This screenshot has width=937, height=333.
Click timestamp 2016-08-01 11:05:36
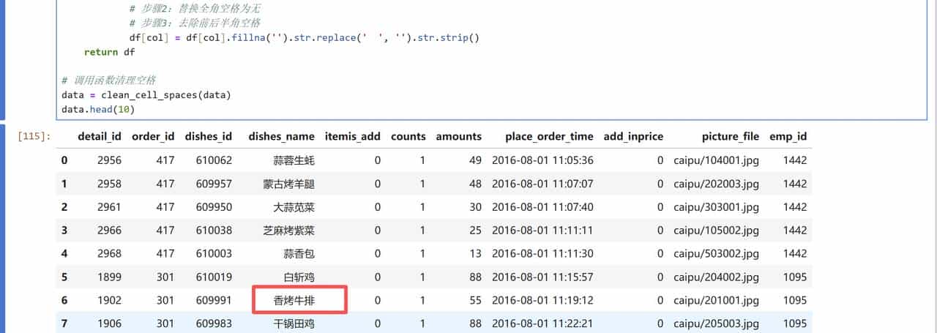[542, 160]
